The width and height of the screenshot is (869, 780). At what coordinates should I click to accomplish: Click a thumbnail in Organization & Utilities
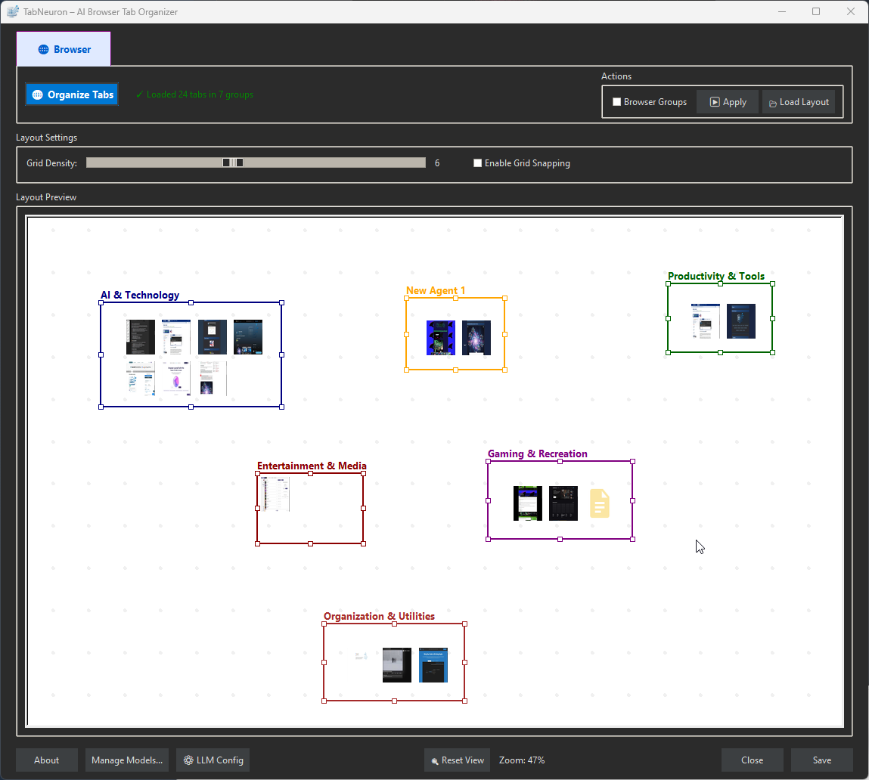(x=396, y=665)
